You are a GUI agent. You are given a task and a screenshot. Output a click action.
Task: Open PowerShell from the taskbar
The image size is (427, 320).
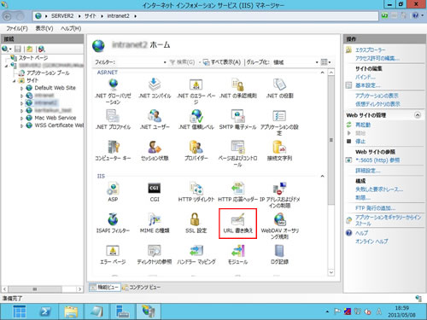point(45,311)
